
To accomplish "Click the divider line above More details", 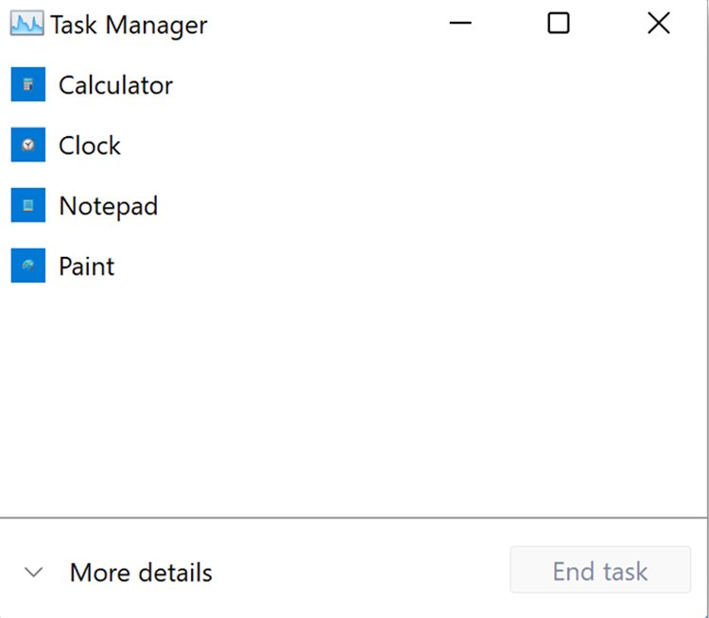I will click(x=354, y=518).
